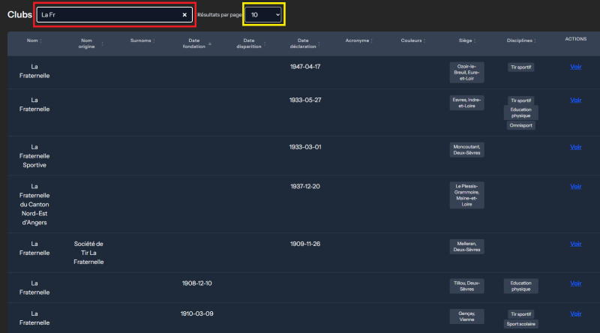Screen dimensions: 600x333
Task: Sort by Nom column arrows icon
Action: click(41, 40)
